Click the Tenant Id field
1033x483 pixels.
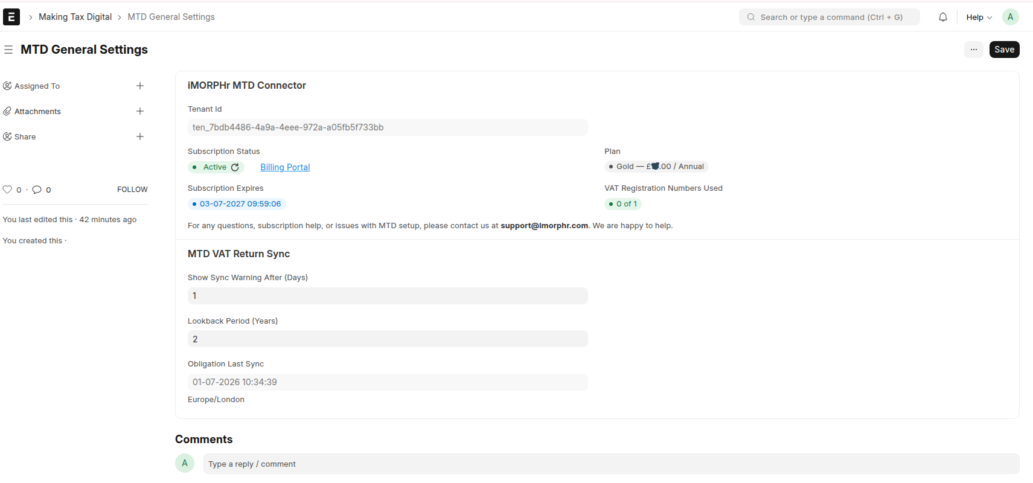388,127
